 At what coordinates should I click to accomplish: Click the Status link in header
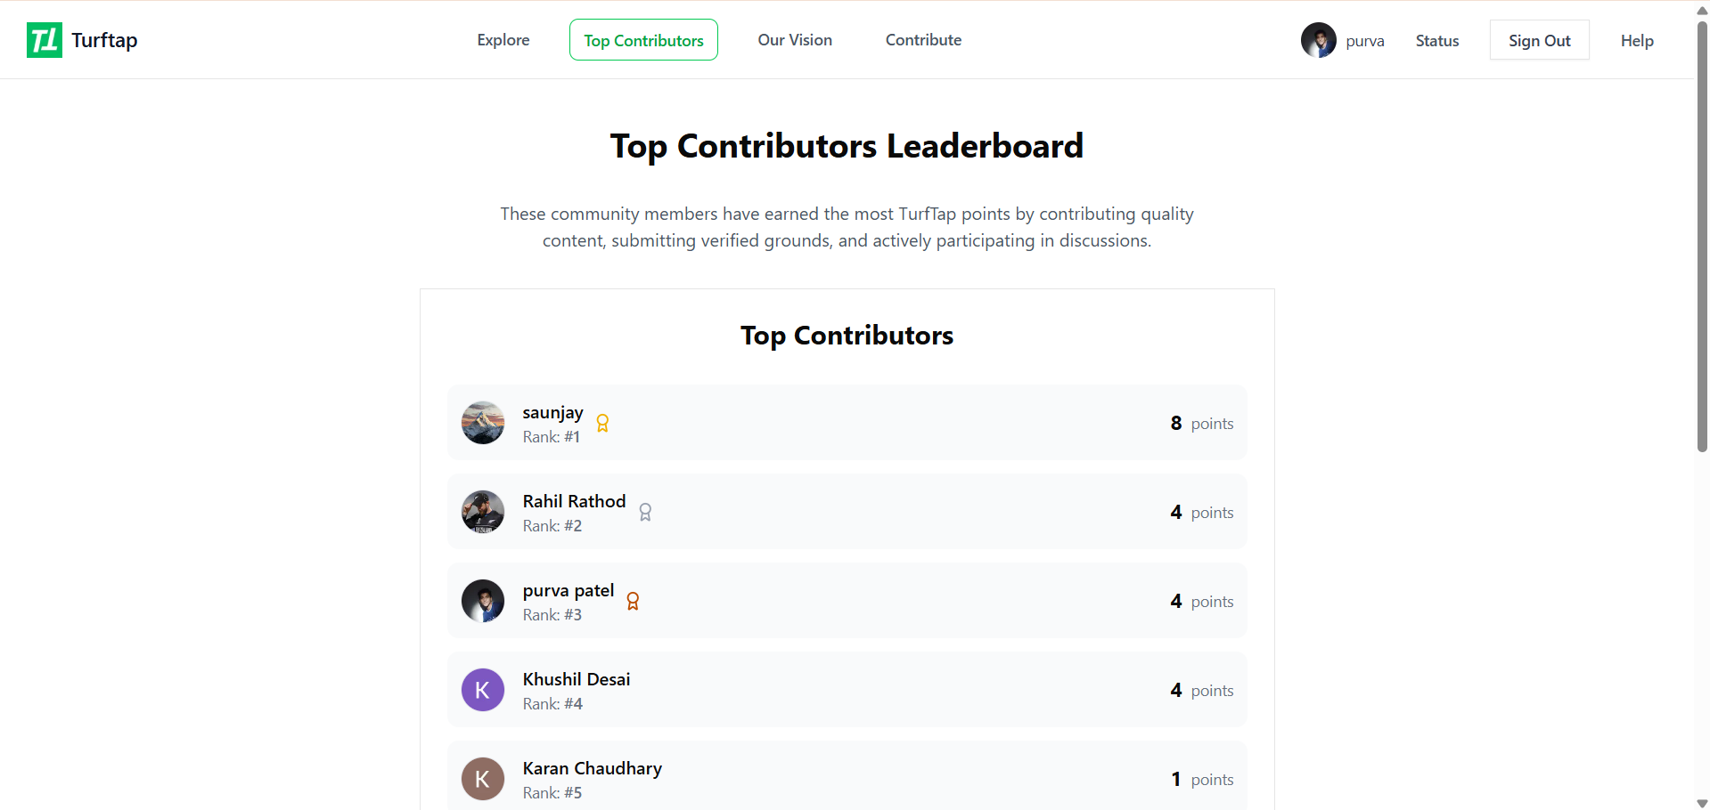point(1437,41)
